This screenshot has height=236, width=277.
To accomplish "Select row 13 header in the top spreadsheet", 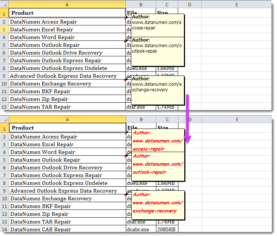I will (x=4, y=107).
